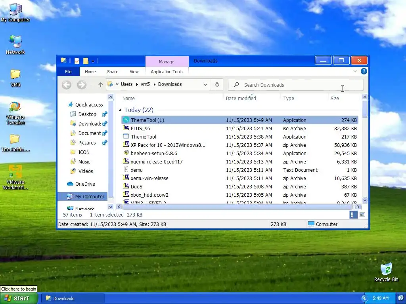This screenshot has width=406, height=304.
Task: Click Users in the breadcrumb path
Action: pos(126,84)
